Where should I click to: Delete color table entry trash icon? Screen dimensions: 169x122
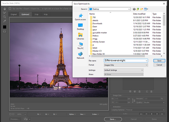[x=151, y=91]
